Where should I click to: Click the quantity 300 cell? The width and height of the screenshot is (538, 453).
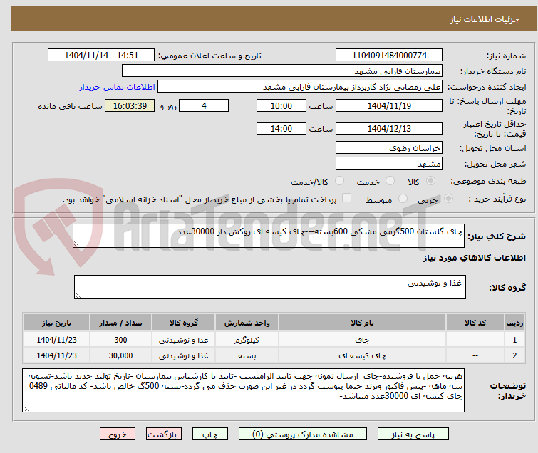tap(120, 340)
